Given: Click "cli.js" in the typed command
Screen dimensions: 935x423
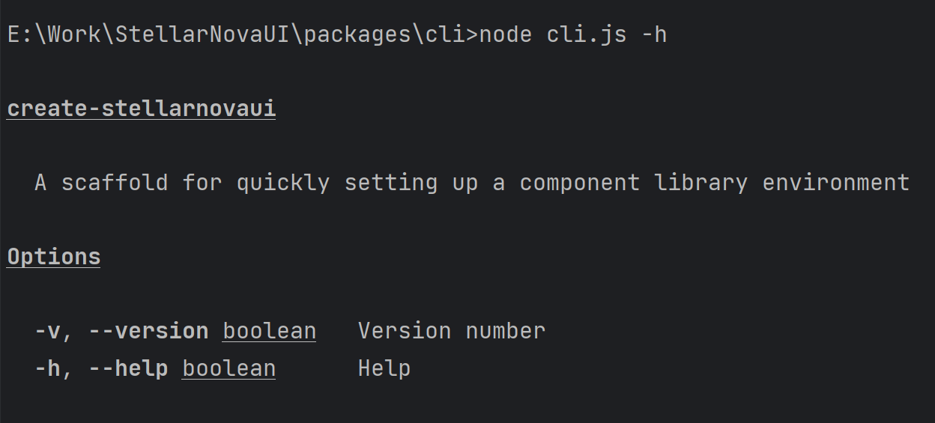Looking at the screenshot, I should click(587, 35).
